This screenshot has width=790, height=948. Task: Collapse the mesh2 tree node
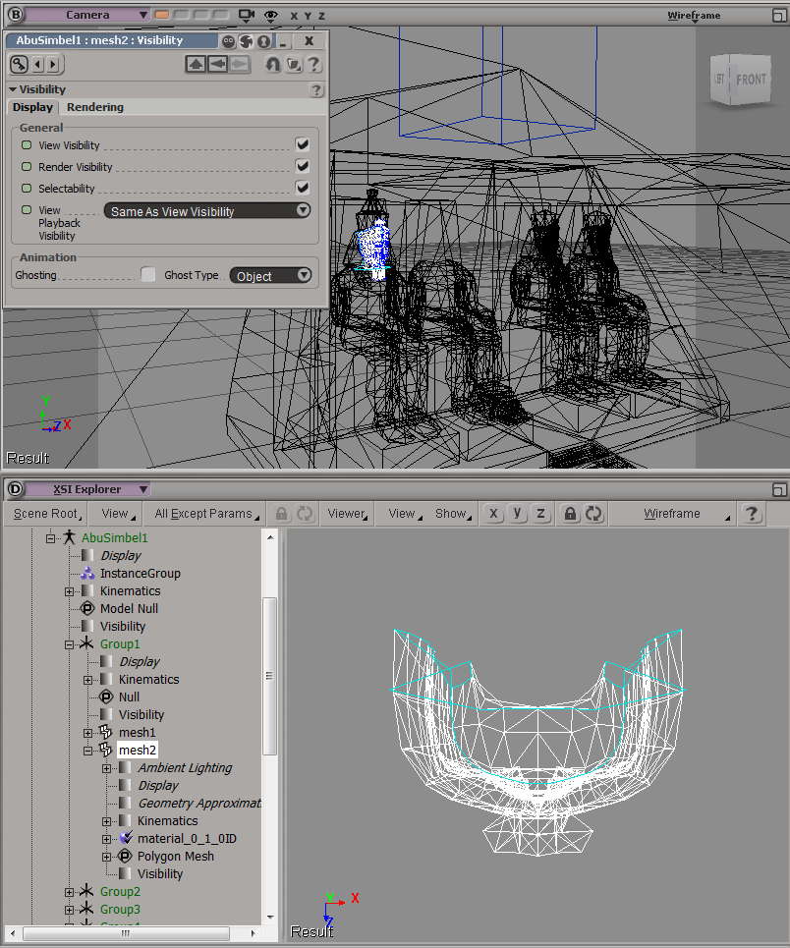click(88, 751)
